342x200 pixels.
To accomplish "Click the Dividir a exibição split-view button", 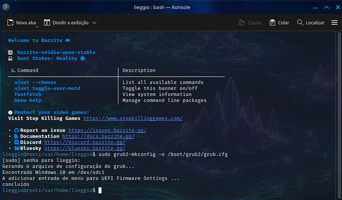I will click(x=66, y=23).
